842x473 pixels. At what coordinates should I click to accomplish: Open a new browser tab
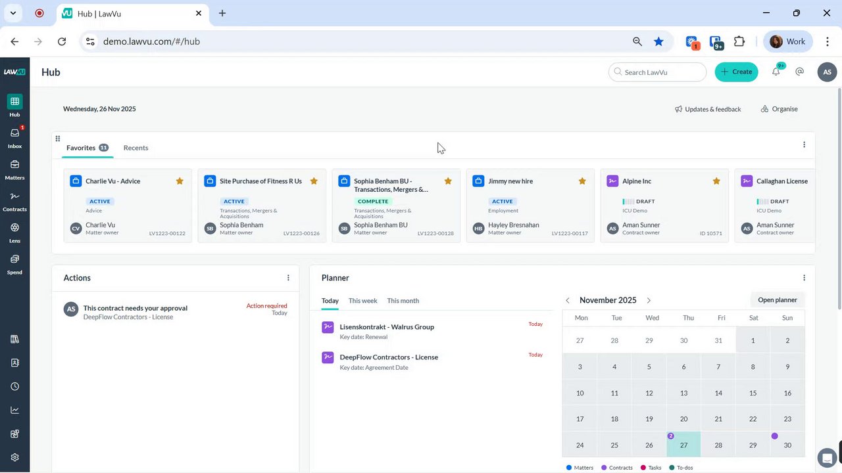point(222,13)
